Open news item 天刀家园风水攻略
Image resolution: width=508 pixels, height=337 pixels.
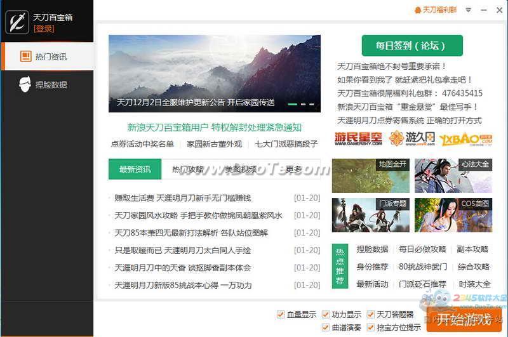pyautogui.click(x=198, y=215)
